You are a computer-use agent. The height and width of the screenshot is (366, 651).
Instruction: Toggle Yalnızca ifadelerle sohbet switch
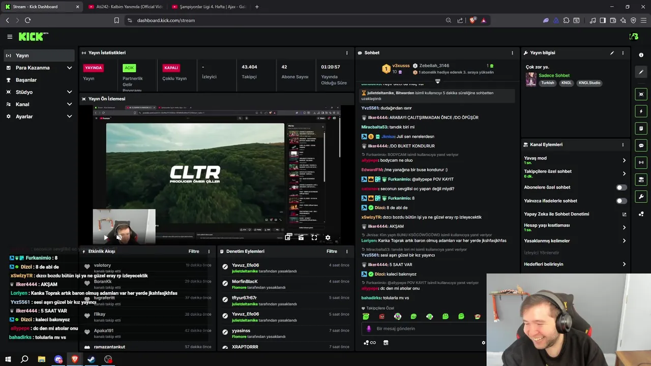621,201
